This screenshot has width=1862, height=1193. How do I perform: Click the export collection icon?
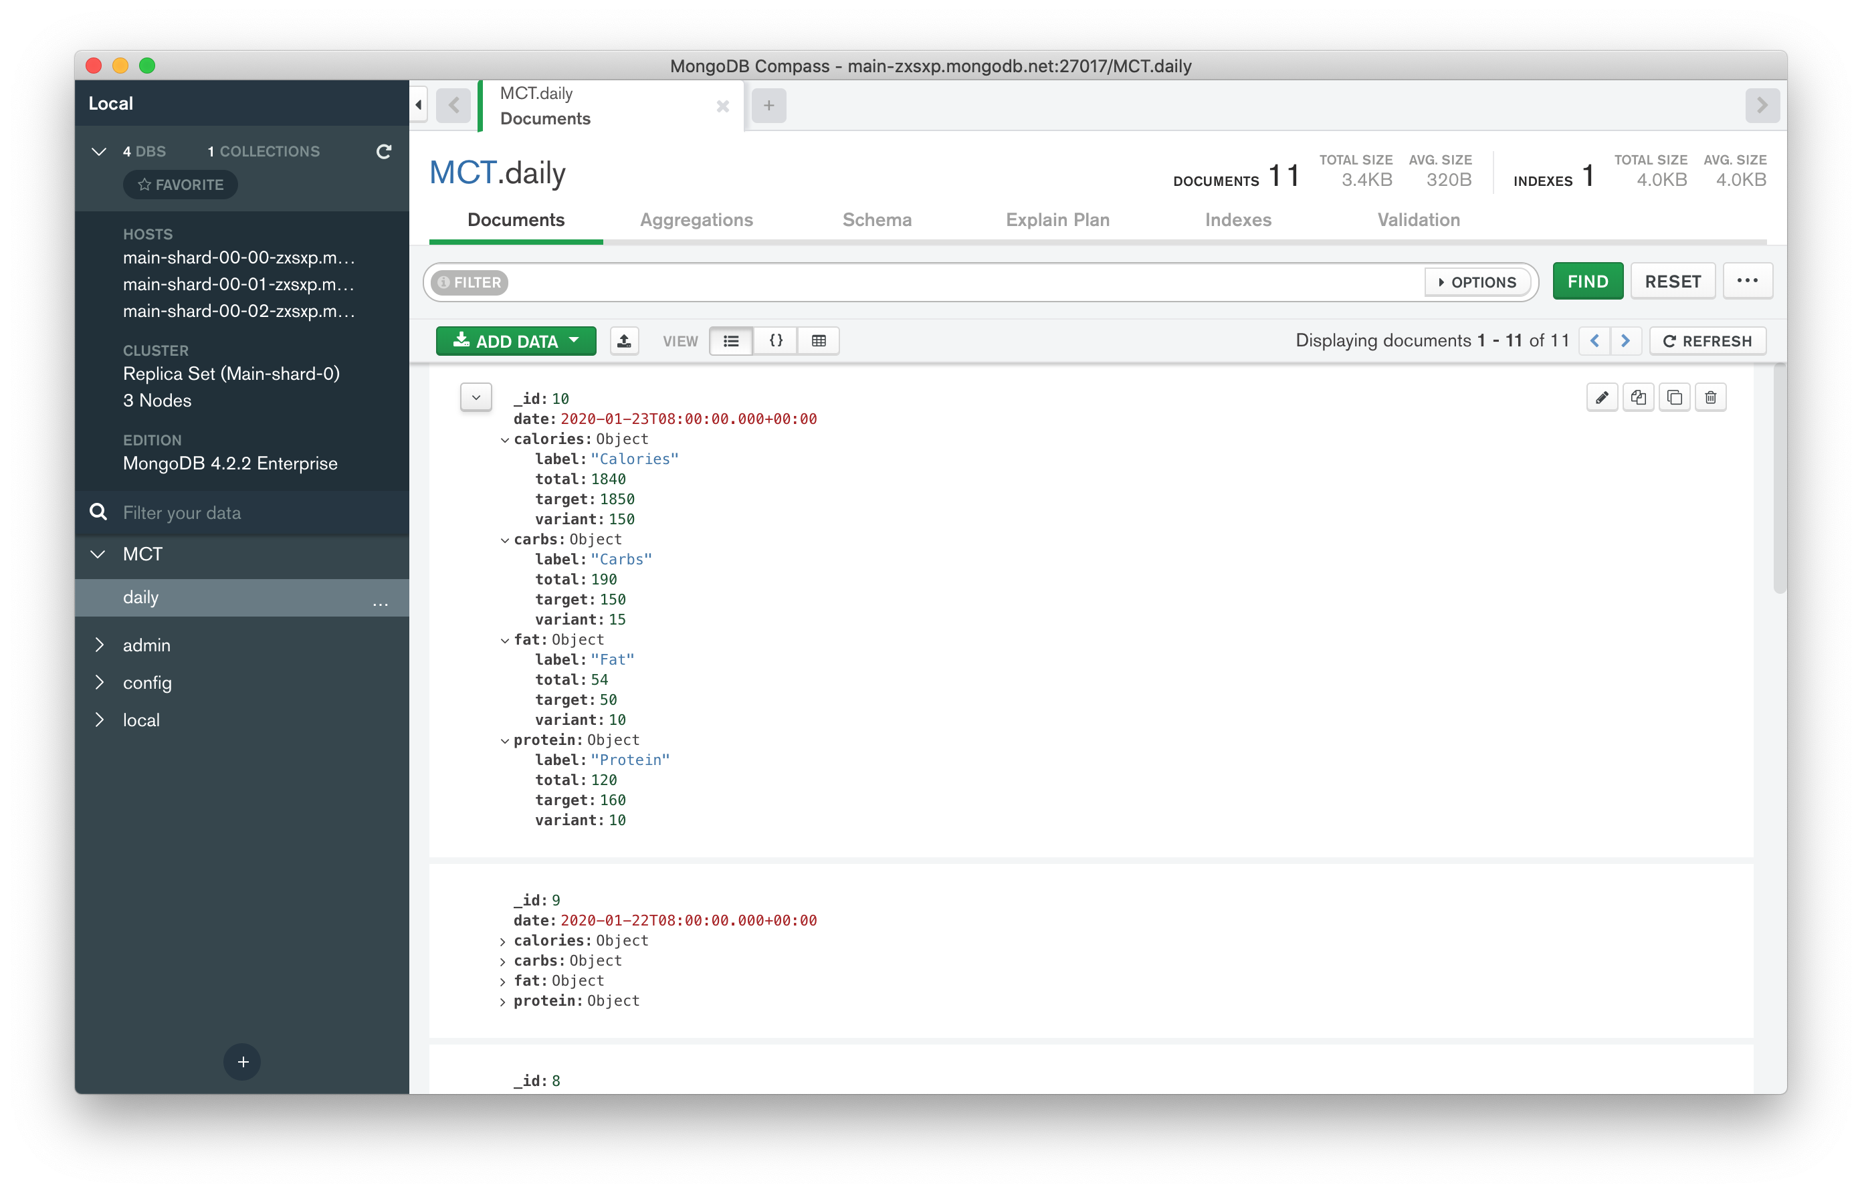(623, 339)
